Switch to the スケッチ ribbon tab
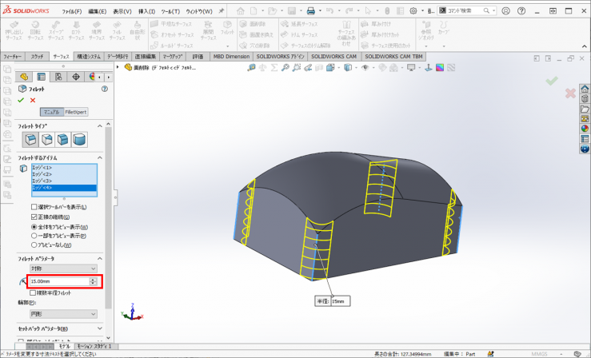 coord(38,57)
